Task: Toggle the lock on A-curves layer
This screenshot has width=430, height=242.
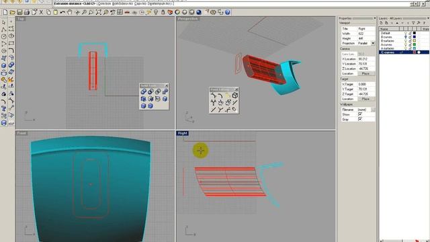Action: [x=411, y=45]
